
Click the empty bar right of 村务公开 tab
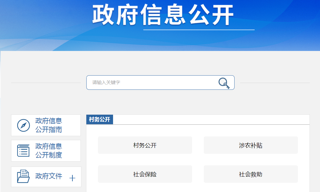(209, 119)
